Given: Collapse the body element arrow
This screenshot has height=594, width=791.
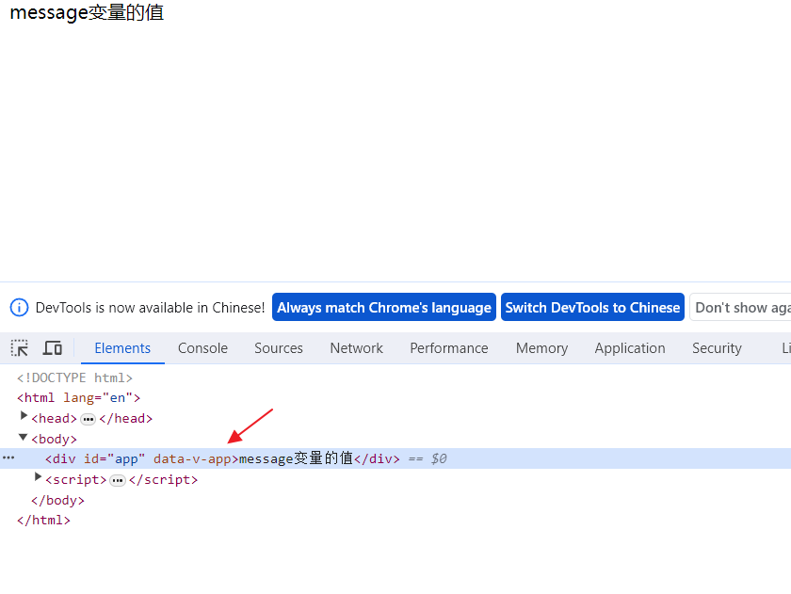Looking at the screenshot, I should tap(24, 437).
